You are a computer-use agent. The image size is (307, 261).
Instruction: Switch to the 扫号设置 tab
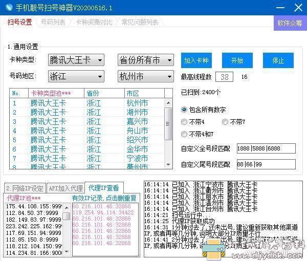(19, 22)
